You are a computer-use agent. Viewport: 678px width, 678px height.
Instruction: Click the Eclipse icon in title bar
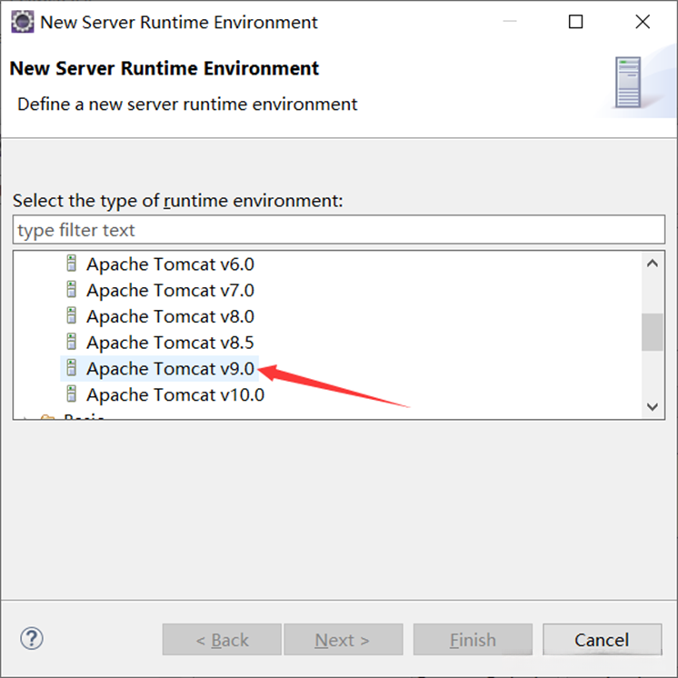[x=22, y=22]
